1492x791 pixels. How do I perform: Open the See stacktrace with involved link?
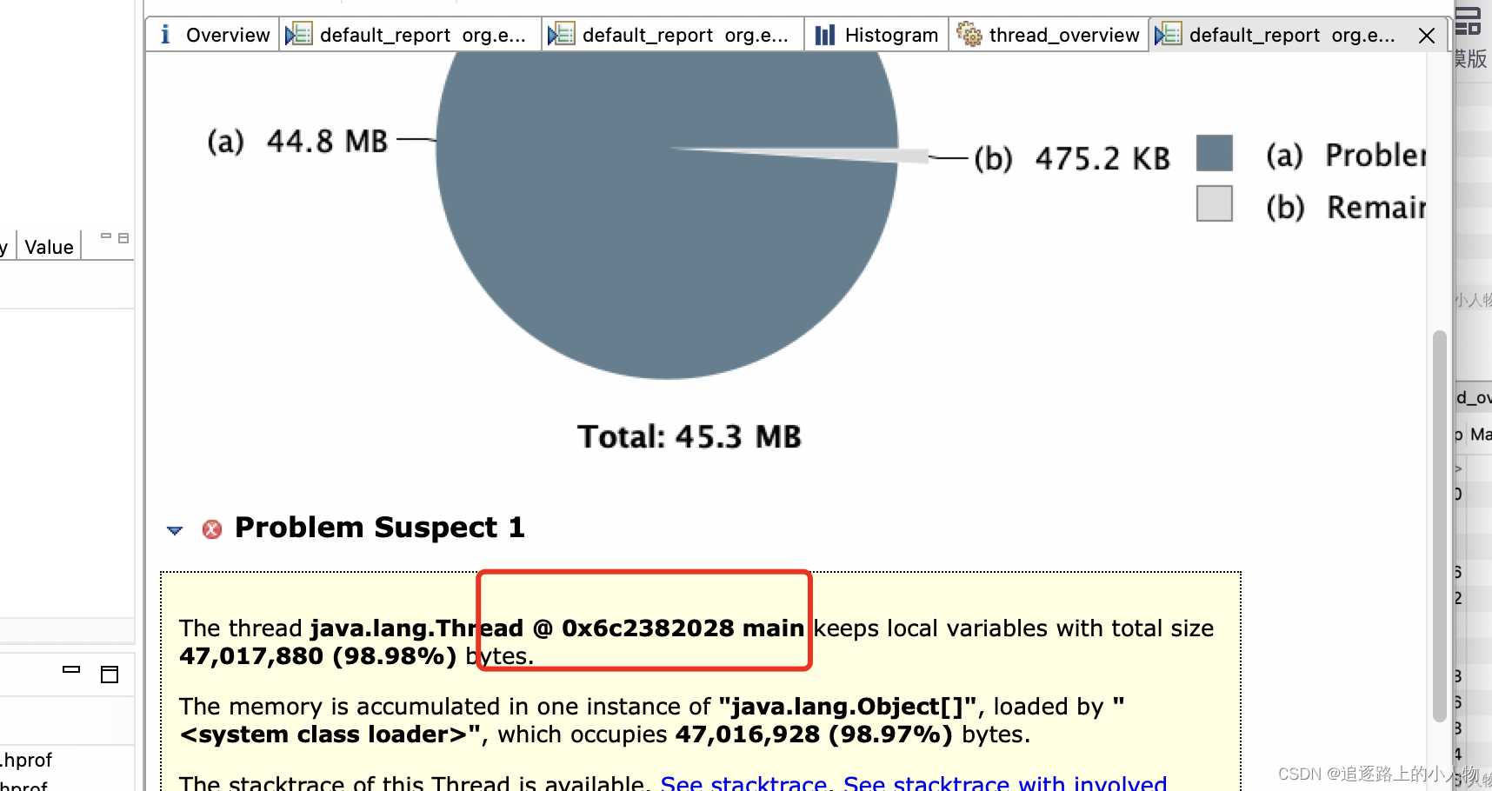click(1005, 783)
